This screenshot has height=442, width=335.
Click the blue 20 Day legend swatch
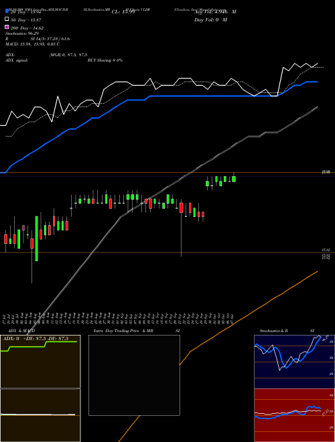7,11
